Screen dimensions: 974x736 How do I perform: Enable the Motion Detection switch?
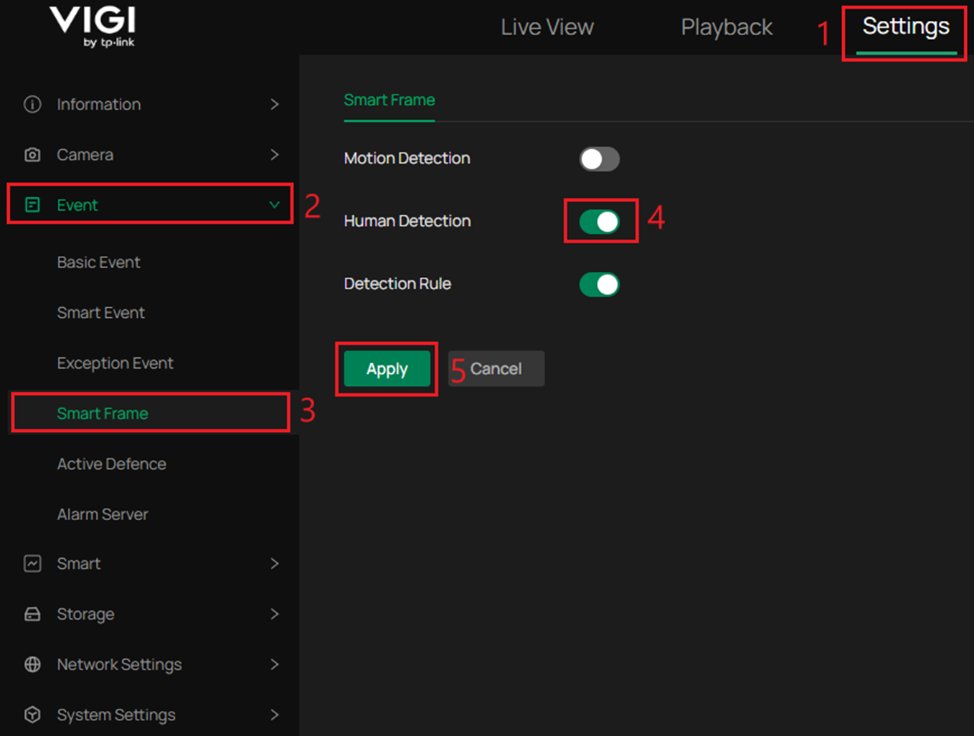[x=600, y=159]
